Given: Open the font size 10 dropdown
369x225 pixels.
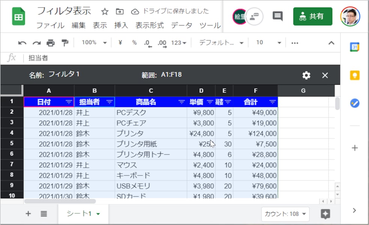Looking at the screenshot, I should tap(269, 42).
